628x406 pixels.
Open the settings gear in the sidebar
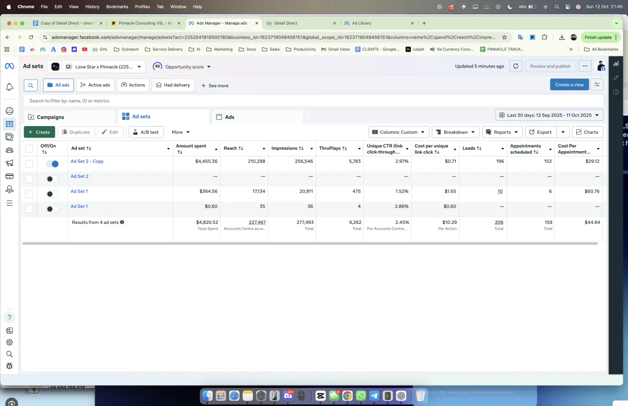[x=9, y=342]
